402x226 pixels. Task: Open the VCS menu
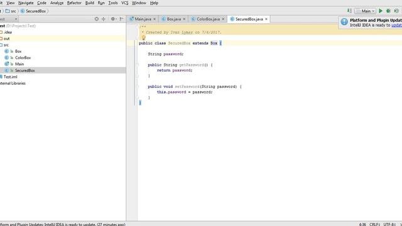(125, 3)
